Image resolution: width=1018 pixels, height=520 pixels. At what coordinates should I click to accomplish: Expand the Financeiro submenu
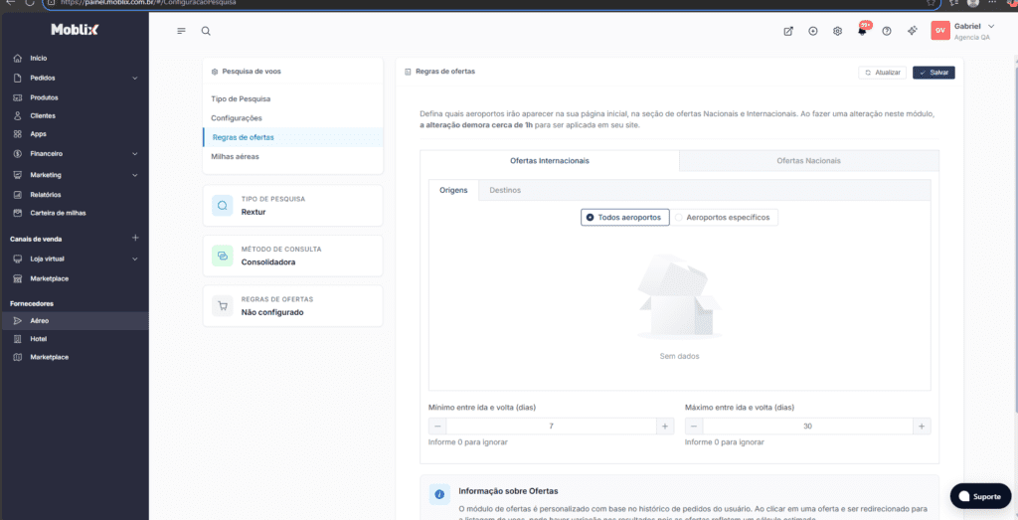(135, 154)
